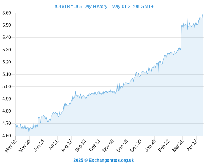Click the 5.00 y-axis value label

pos(7,86)
